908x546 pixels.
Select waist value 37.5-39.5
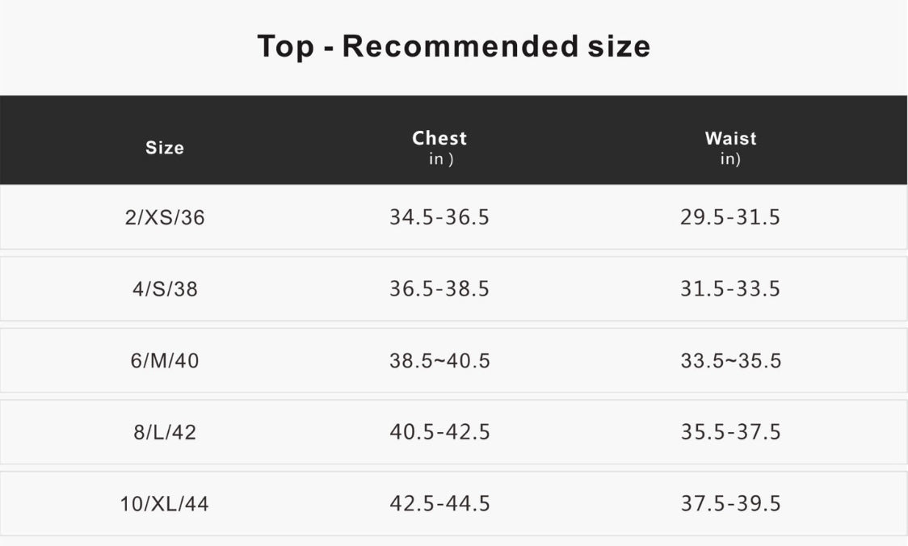[730, 504]
